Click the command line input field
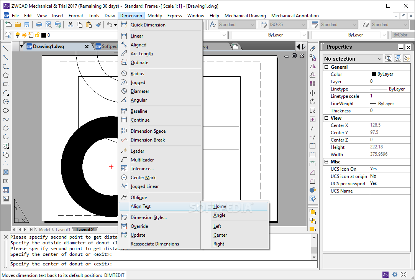 point(164,264)
